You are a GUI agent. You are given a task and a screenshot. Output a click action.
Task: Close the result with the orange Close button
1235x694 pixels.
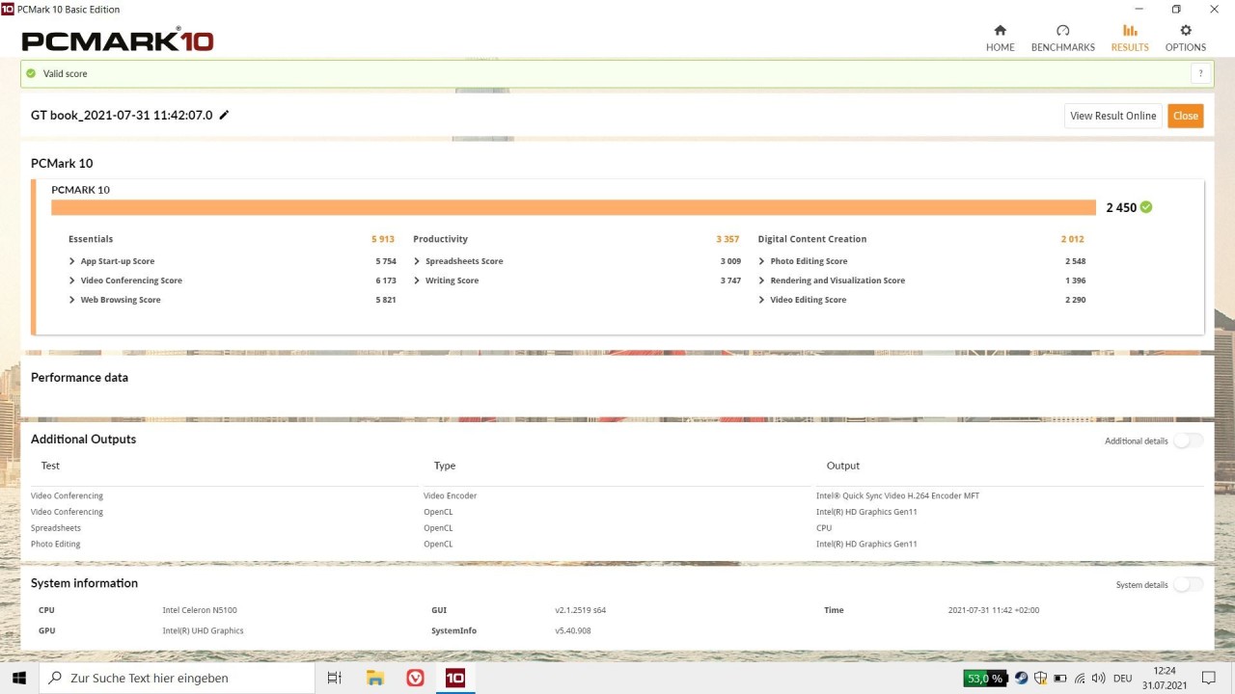pyautogui.click(x=1186, y=116)
